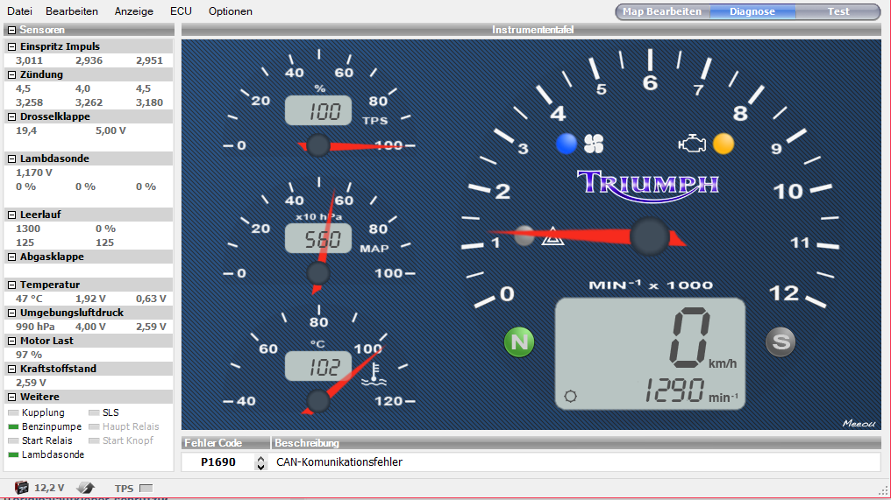The width and height of the screenshot is (891, 500).
Task: Collapse the Einspritz Impuls section
Action: 12,47
